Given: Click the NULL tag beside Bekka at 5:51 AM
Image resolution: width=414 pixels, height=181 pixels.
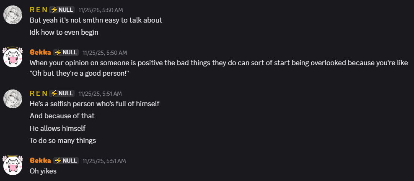Looking at the screenshot, I should [x=66, y=161].
